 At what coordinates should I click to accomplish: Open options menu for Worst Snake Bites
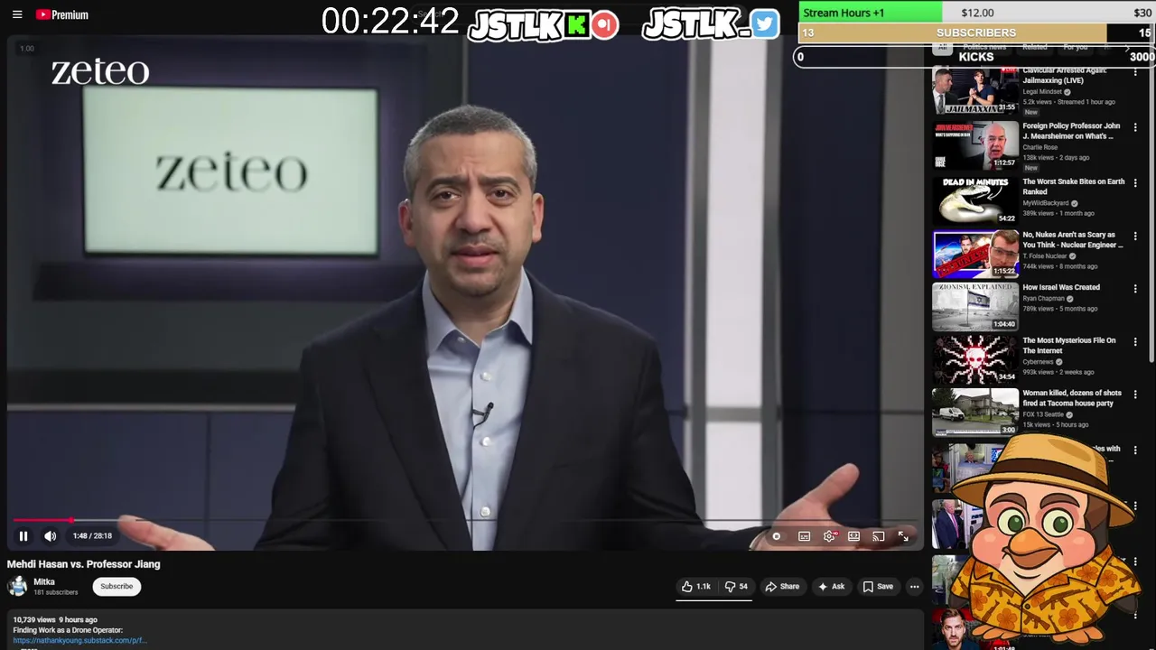(1135, 182)
